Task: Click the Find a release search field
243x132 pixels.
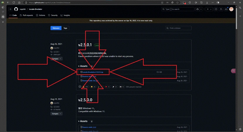Action: pyautogui.click(x=179, y=28)
